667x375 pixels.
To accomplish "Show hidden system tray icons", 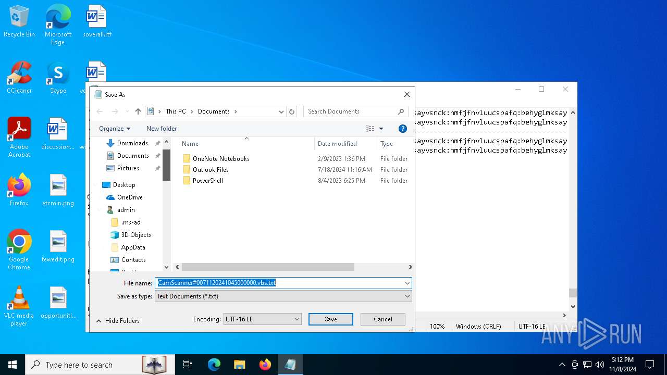I will (562, 365).
